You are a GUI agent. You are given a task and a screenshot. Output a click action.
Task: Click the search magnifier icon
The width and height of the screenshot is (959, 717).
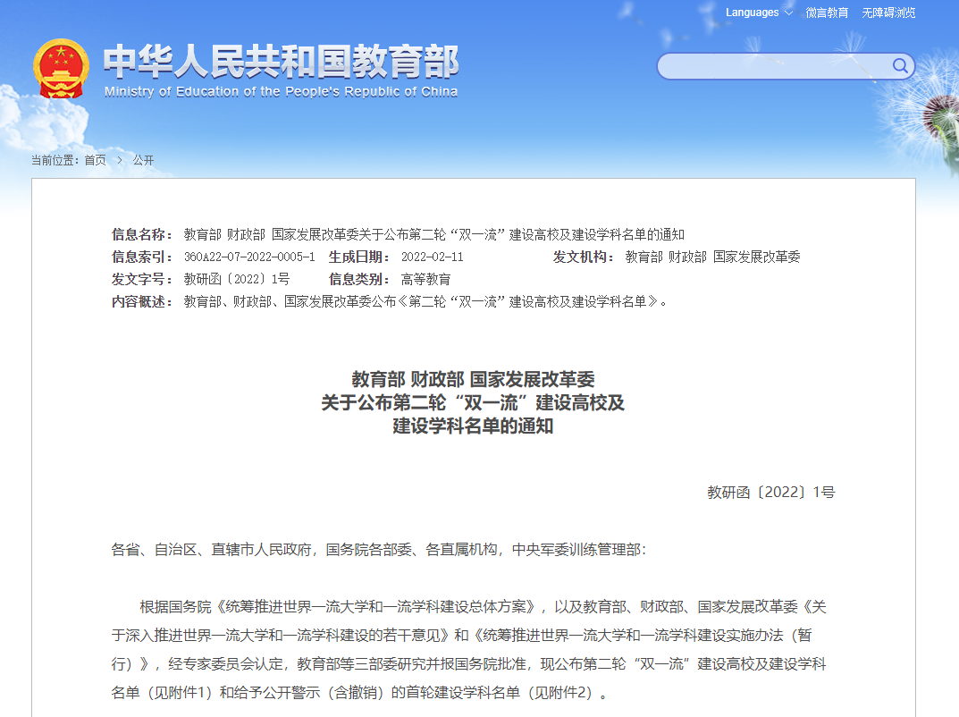900,66
